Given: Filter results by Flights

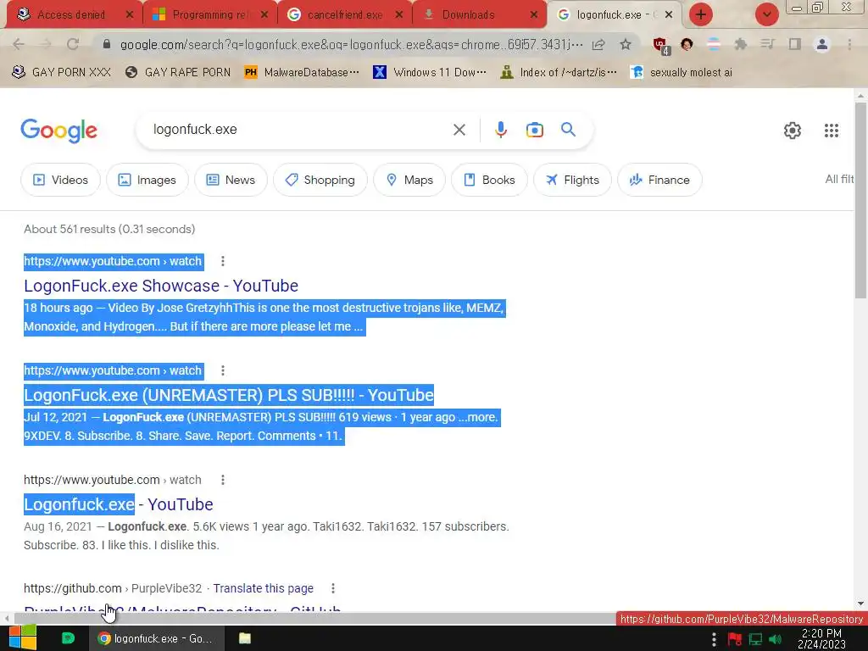Looking at the screenshot, I should 572,180.
